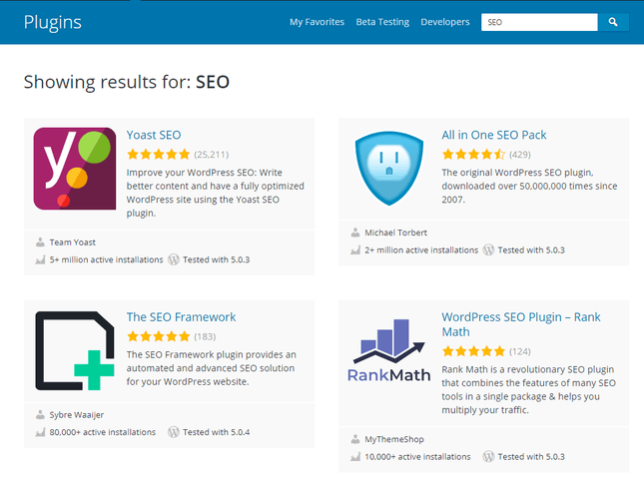Click the (124) ratings count
644x486 pixels.
point(520,351)
